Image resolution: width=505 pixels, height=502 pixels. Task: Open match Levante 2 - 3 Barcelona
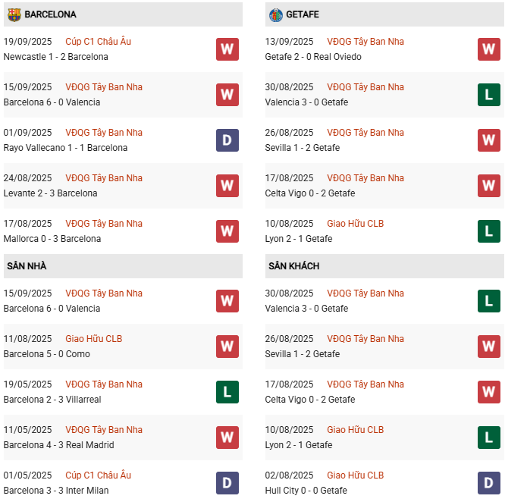pos(51,193)
